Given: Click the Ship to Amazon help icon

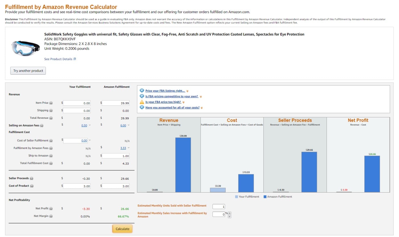Looking at the screenshot, I should coord(51,156).
